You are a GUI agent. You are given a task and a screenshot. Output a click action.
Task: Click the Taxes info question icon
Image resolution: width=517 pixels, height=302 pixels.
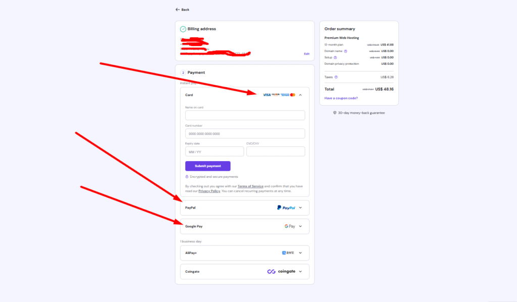point(336,77)
